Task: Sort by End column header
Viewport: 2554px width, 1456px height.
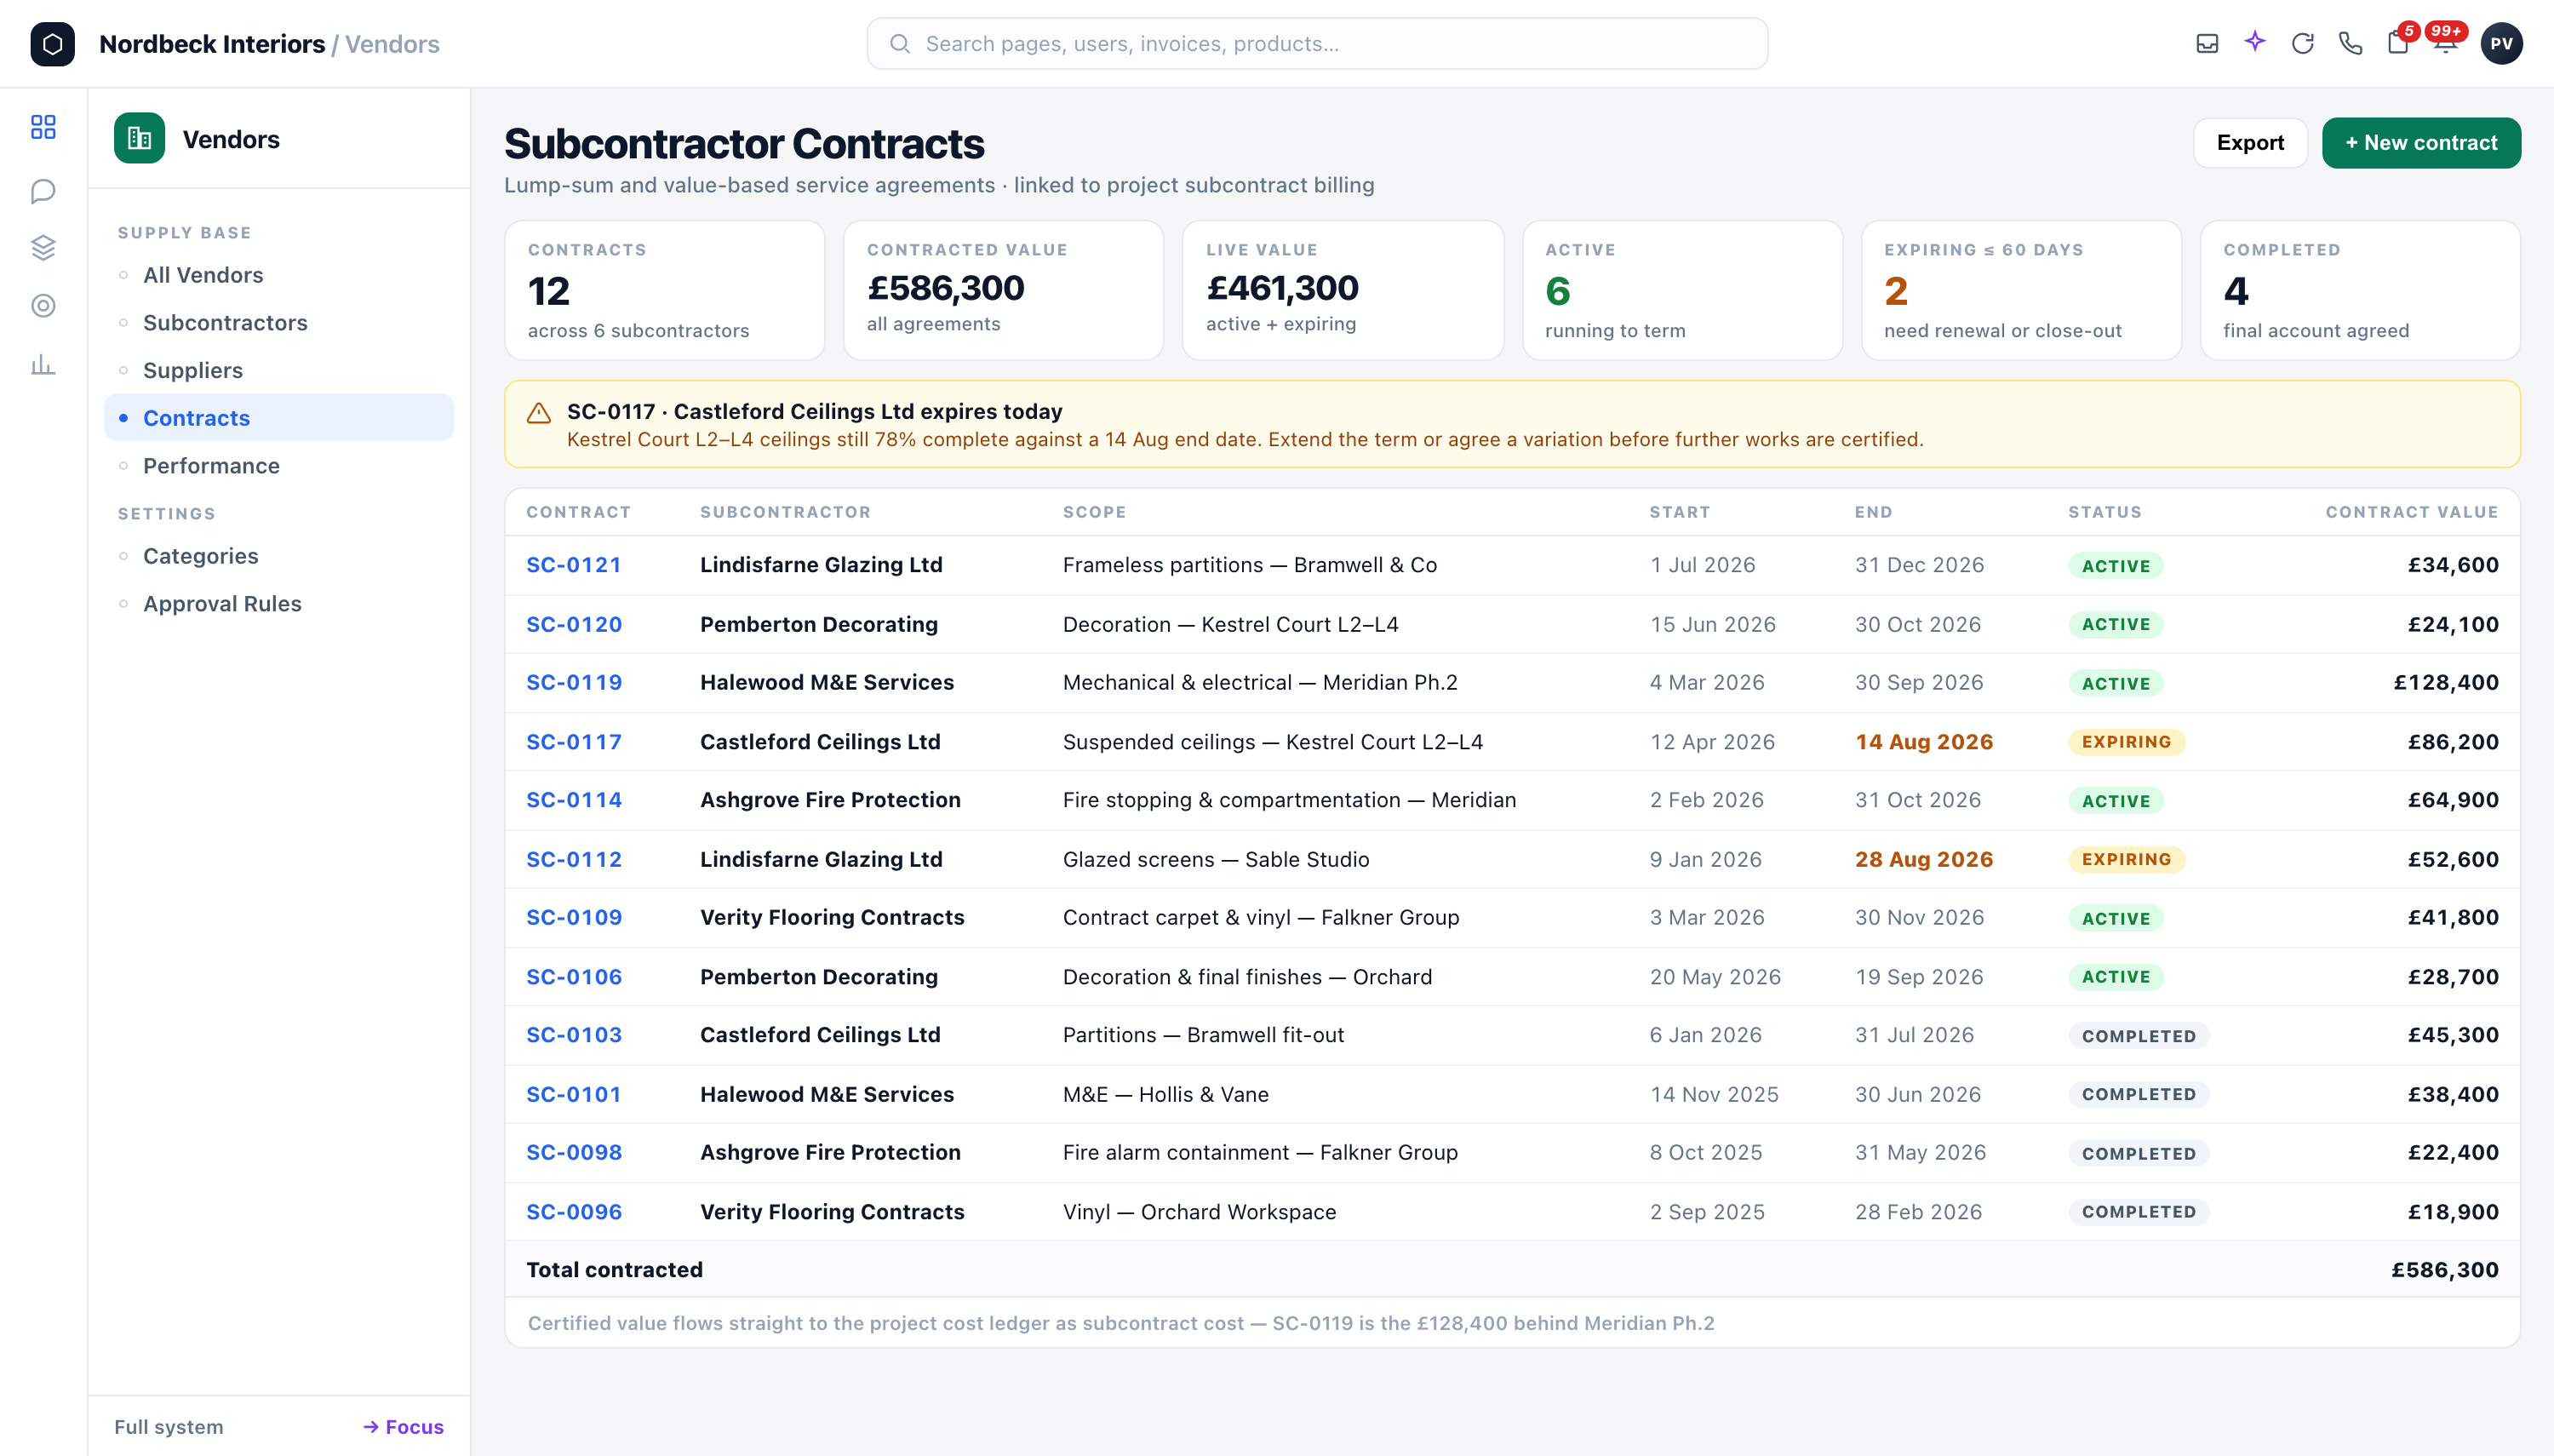Action: click(x=1873, y=512)
